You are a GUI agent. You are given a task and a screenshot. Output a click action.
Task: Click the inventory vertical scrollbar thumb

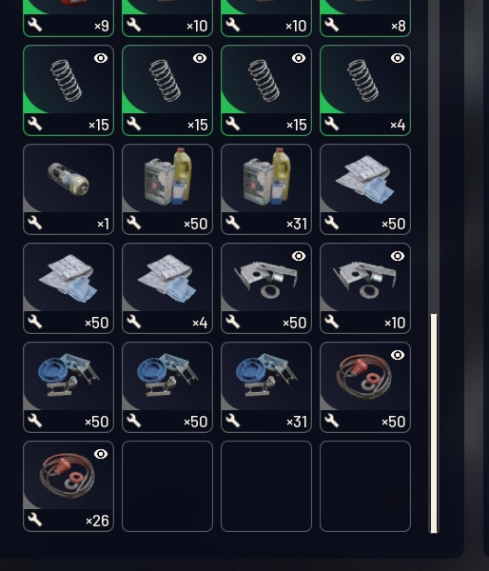tap(434, 423)
